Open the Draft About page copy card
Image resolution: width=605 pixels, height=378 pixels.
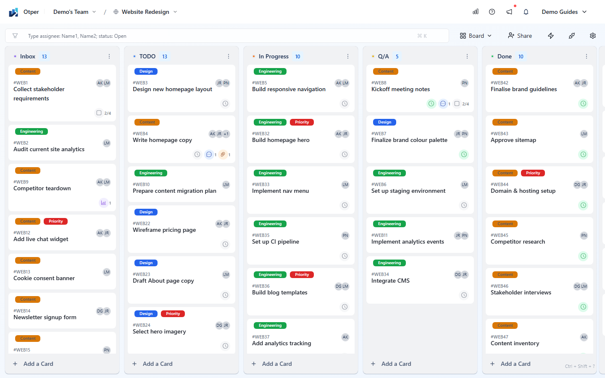[181, 280]
